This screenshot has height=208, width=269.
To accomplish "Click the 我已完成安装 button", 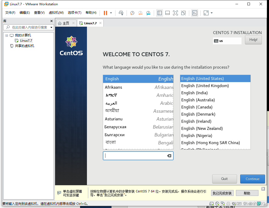I will [222, 193].
